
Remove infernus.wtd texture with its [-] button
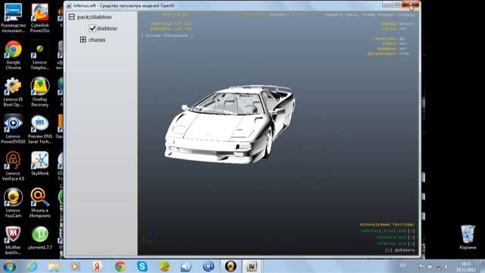(x=411, y=243)
